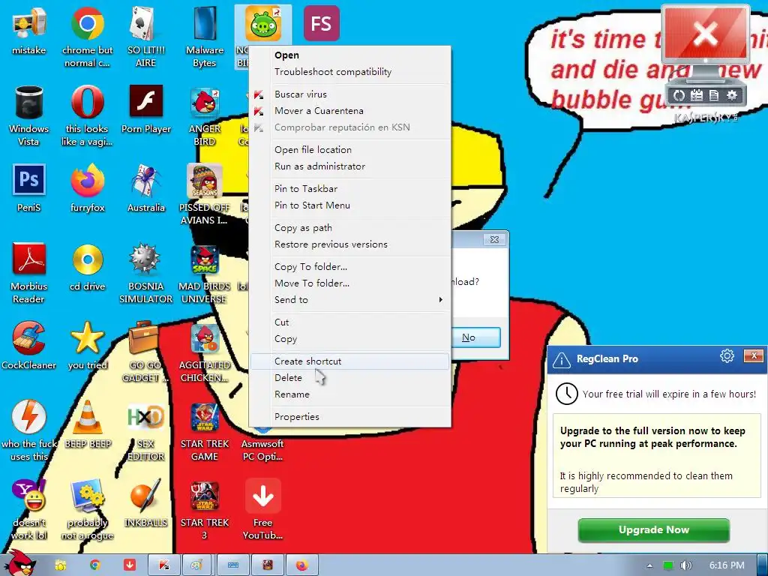
Task: Click the green Upgrade Now button
Action: (654, 530)
